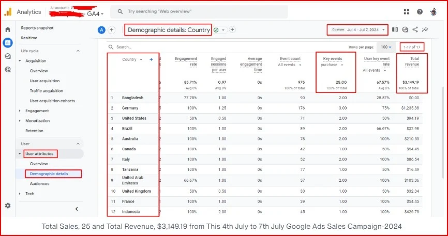Click the Google apps grid icon
The width and height of the screenshot is (448, 236).
pyautogui.click(x=406, y=12)
